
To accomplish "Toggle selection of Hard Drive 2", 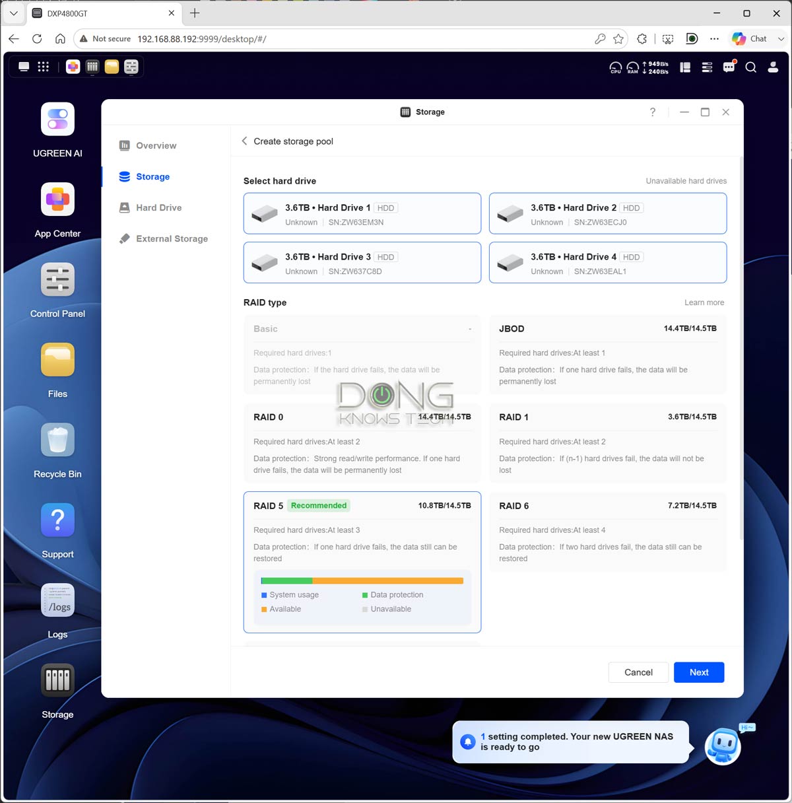I will tap(608, 213).
